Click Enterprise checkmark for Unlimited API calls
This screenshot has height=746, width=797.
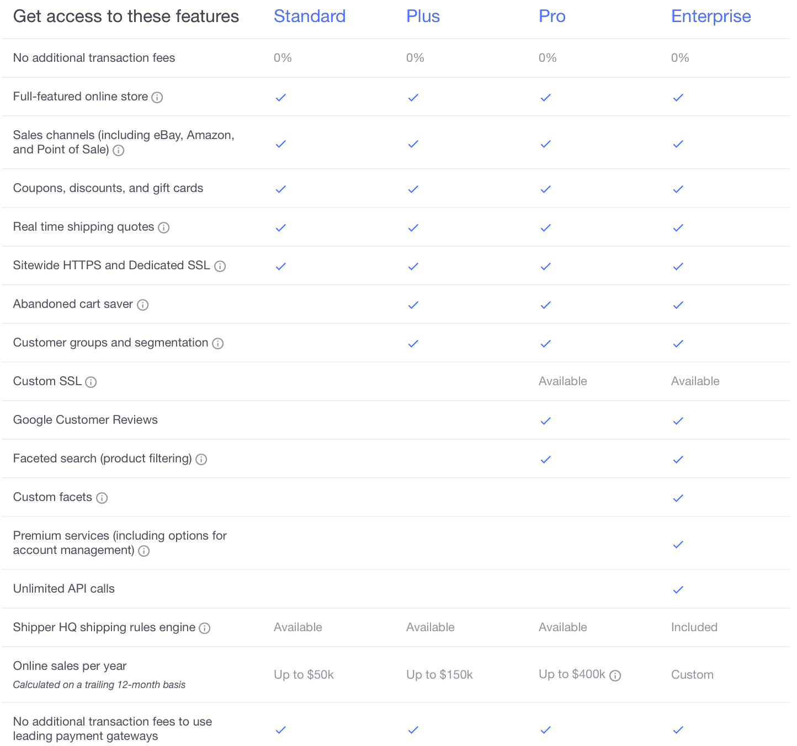click(x=678, y=590)
